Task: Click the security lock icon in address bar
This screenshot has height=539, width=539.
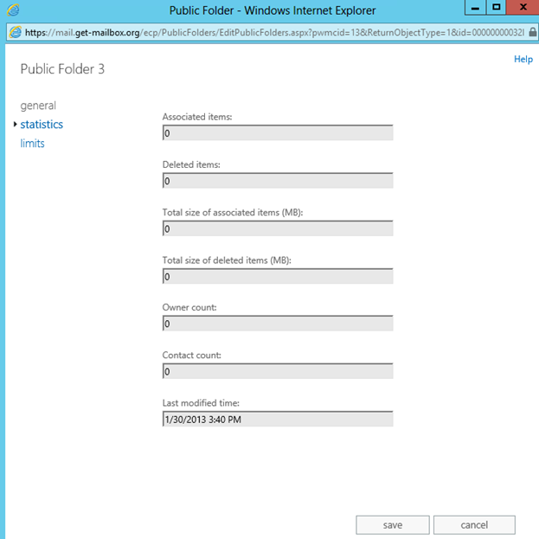Action: point(532,32)
